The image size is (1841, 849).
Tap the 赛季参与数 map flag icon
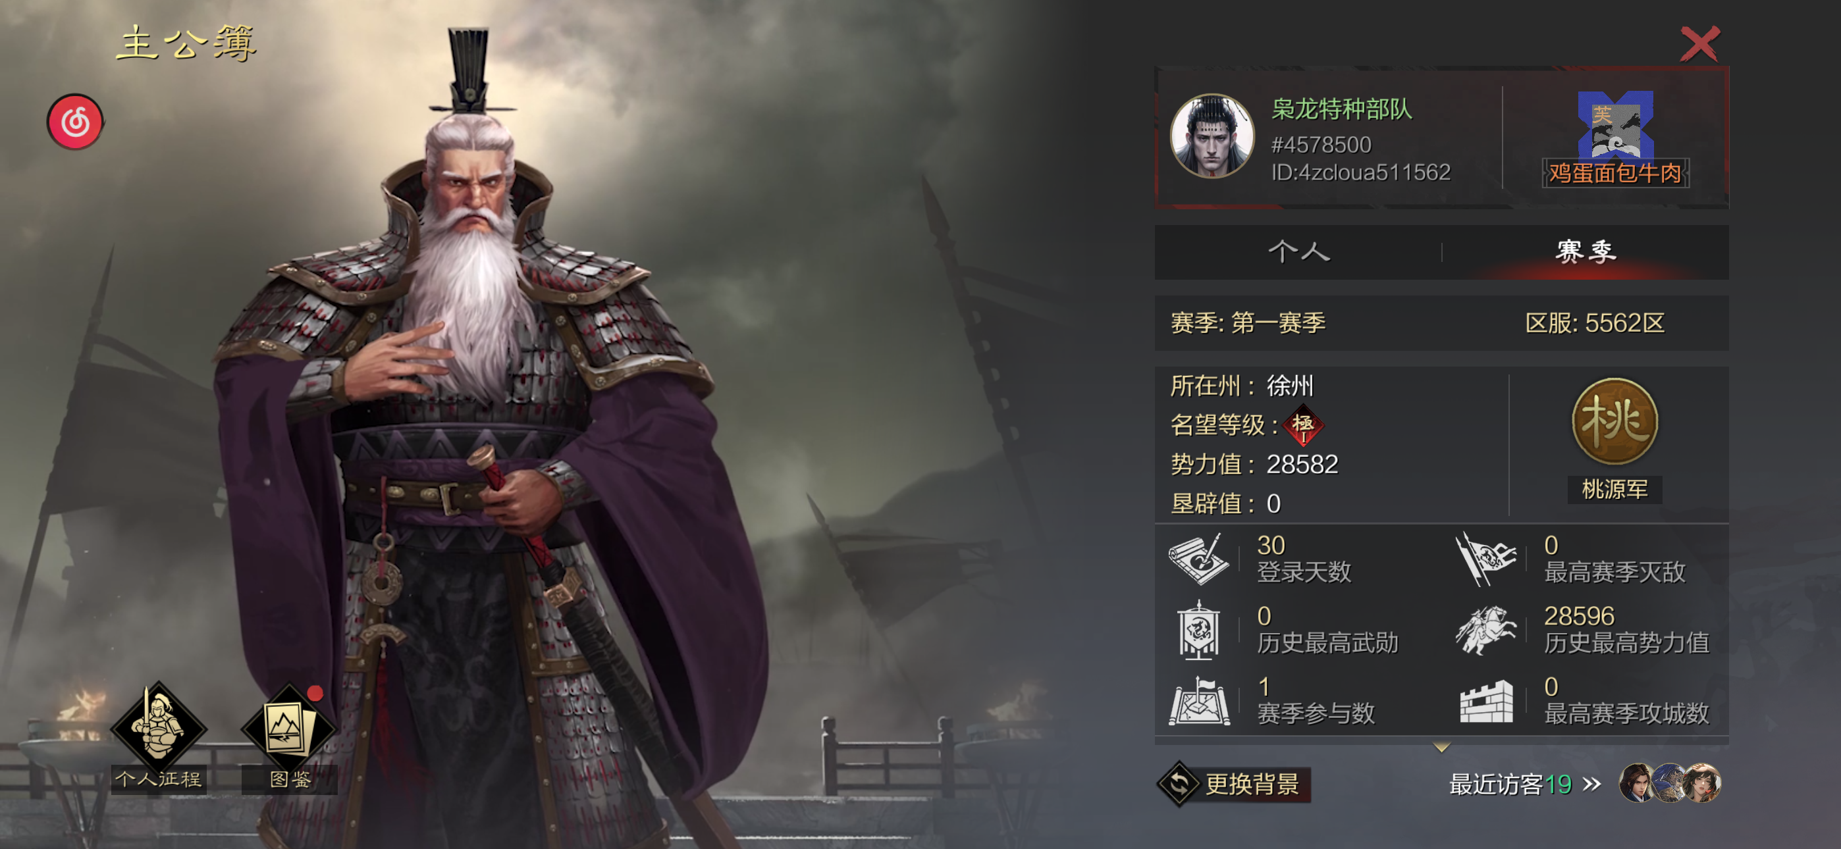coord(1200,701)
